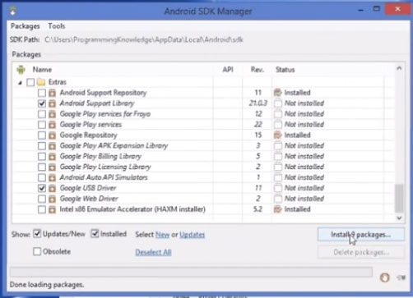The height and width of the screenshot is (298, 413).
Task: Open the Packages menu
Action: click(26, 26)
